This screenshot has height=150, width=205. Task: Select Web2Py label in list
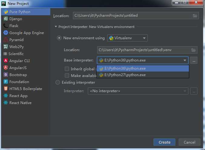coord(16,47)
